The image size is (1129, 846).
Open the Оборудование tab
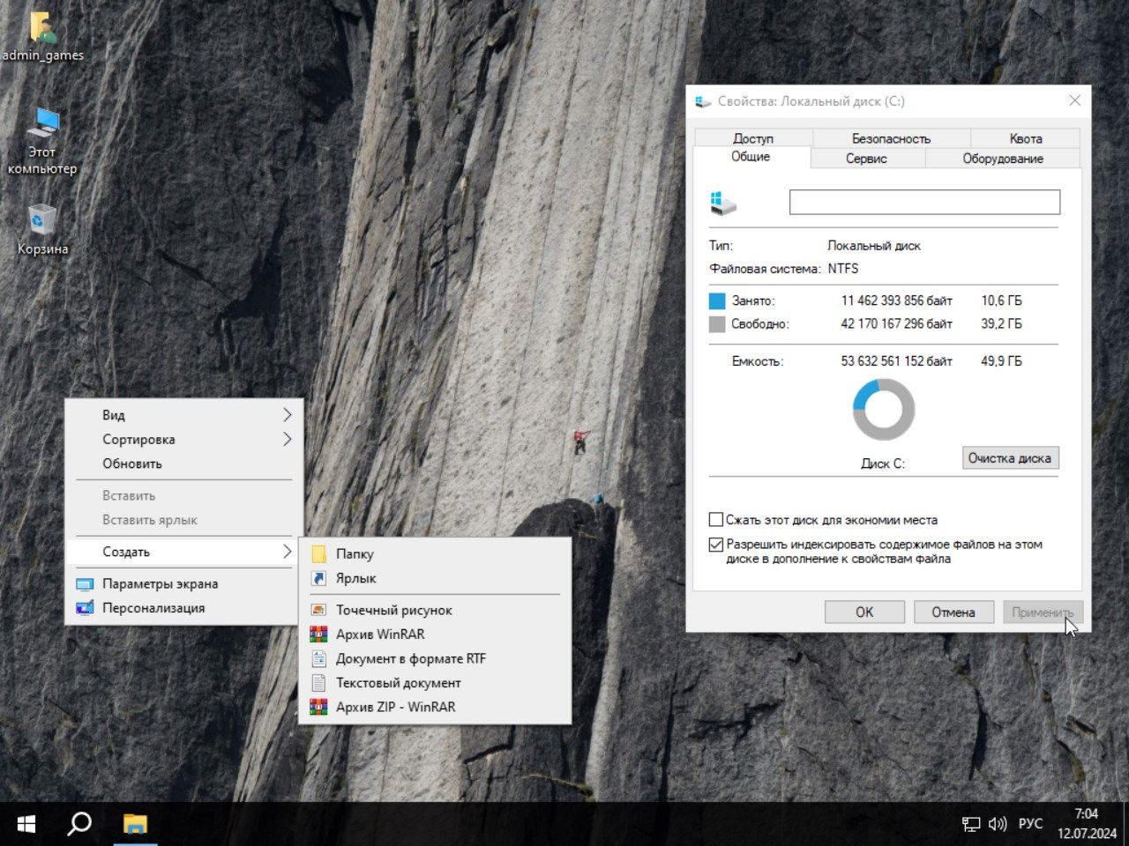1003,159
